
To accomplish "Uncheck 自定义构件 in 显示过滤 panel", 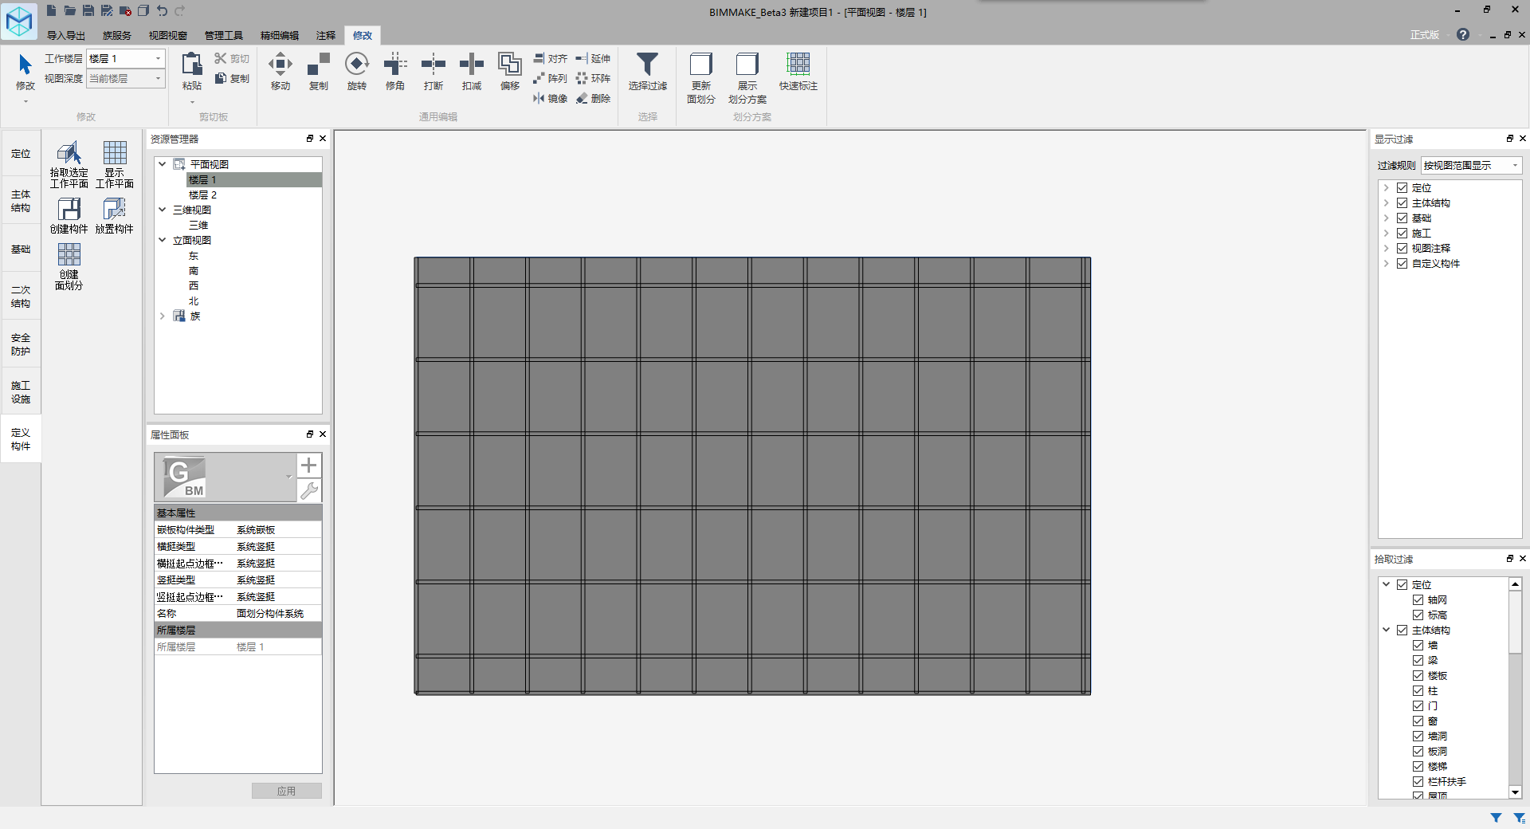I will (x=1402, y=263).
